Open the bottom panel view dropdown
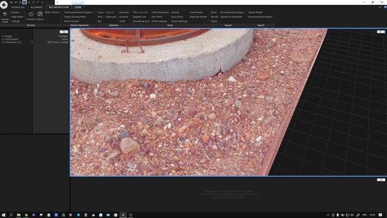The image size is (387, 218). [381, 180]
